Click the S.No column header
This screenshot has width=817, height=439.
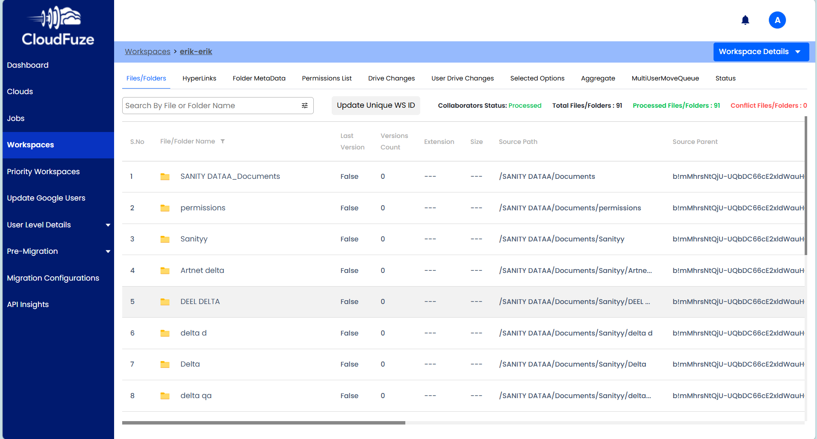coord(137,142)
